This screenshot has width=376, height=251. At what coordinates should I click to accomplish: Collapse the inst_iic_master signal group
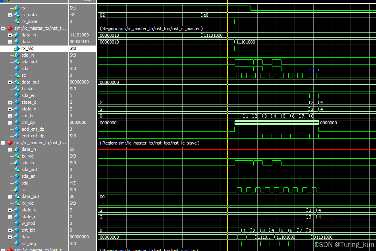pos(3,29)
